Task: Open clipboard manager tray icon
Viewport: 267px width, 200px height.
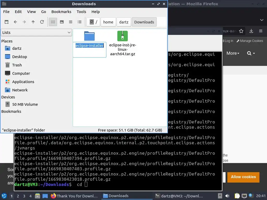Action: 237,196
